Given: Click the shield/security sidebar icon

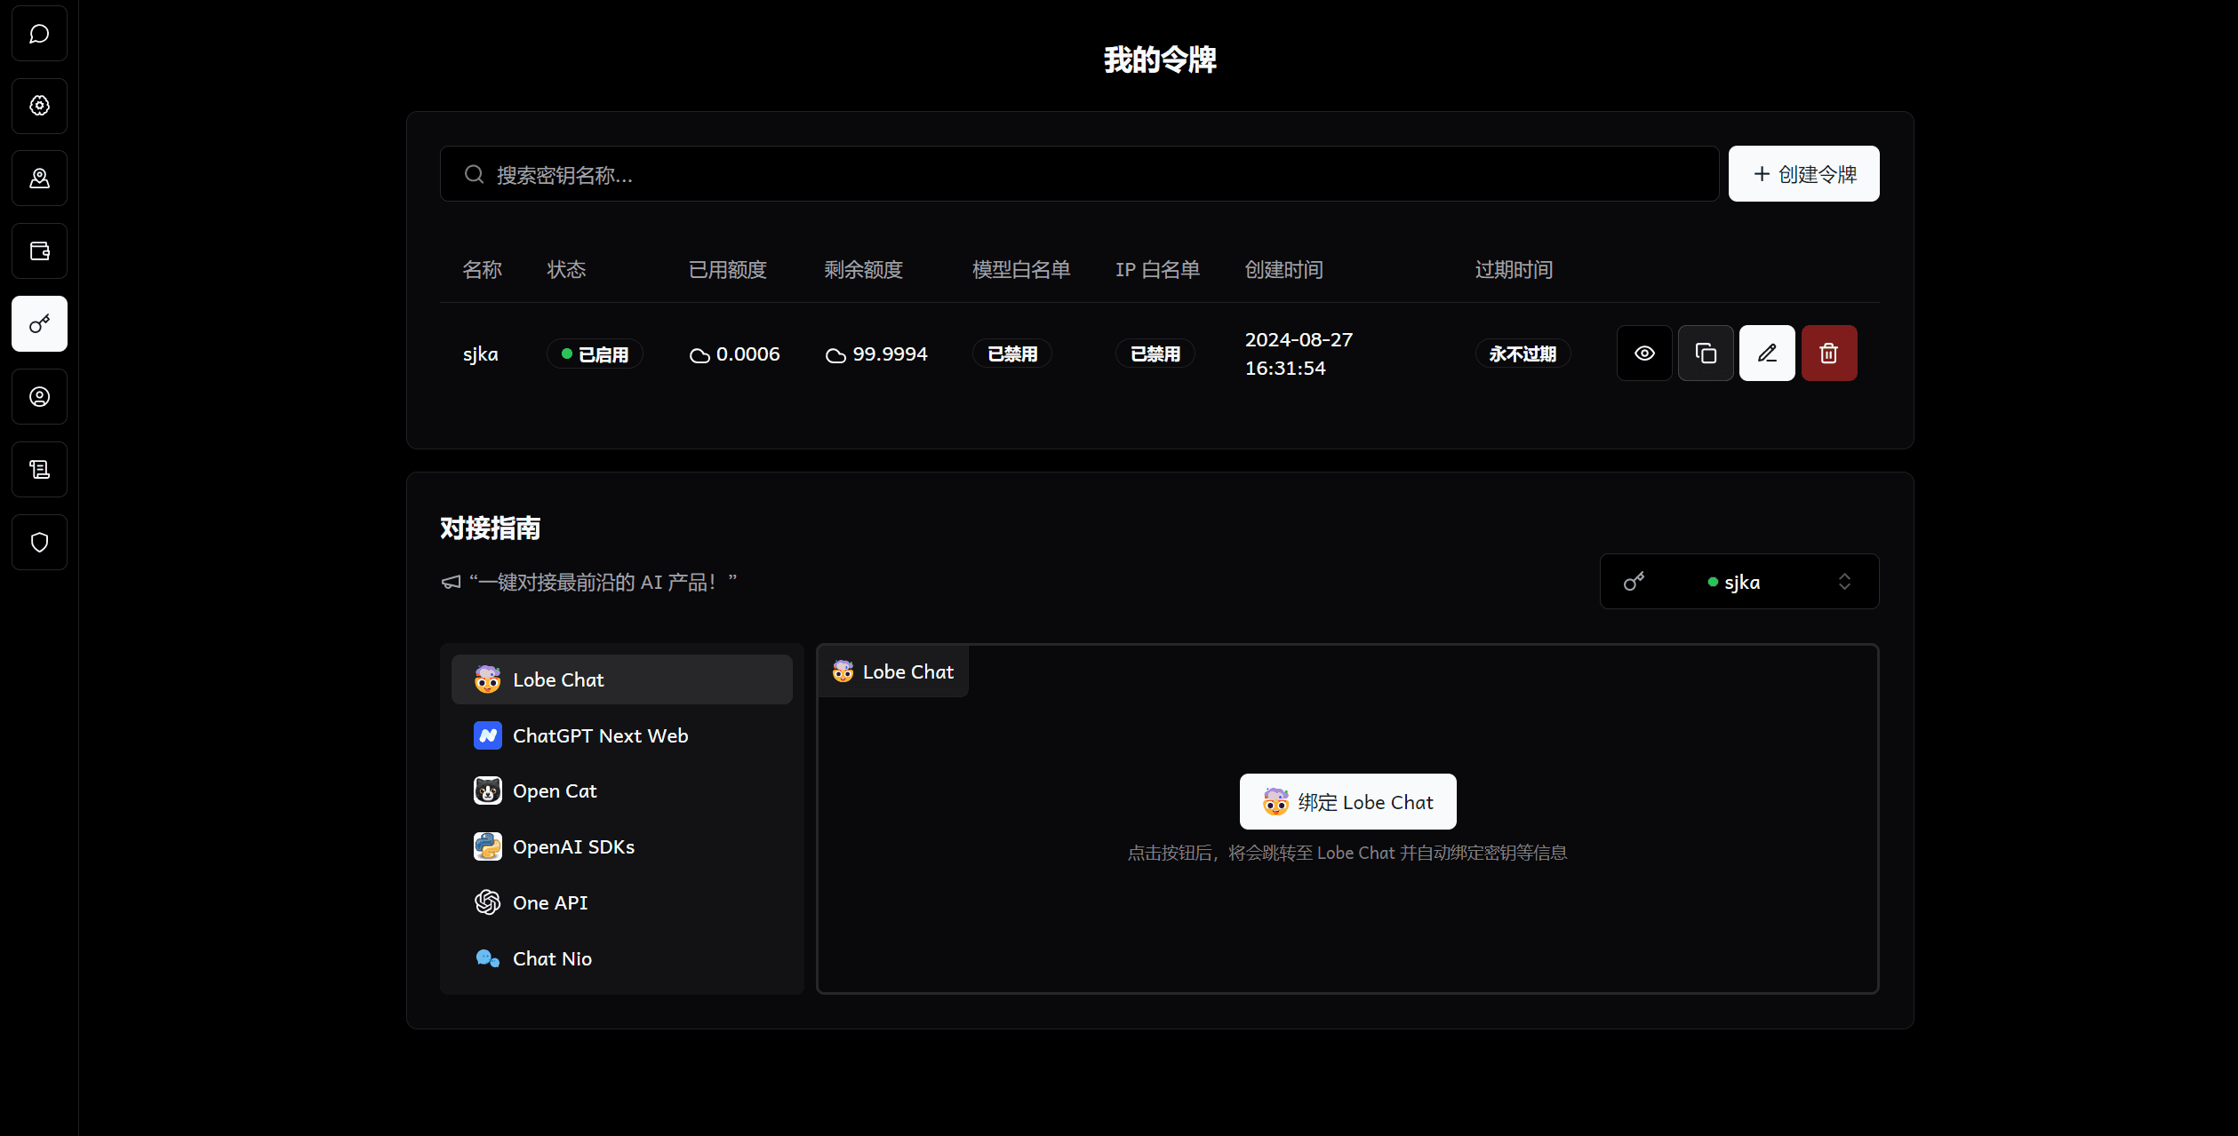Looking at the screenshot, I should (x=39, y=541).
